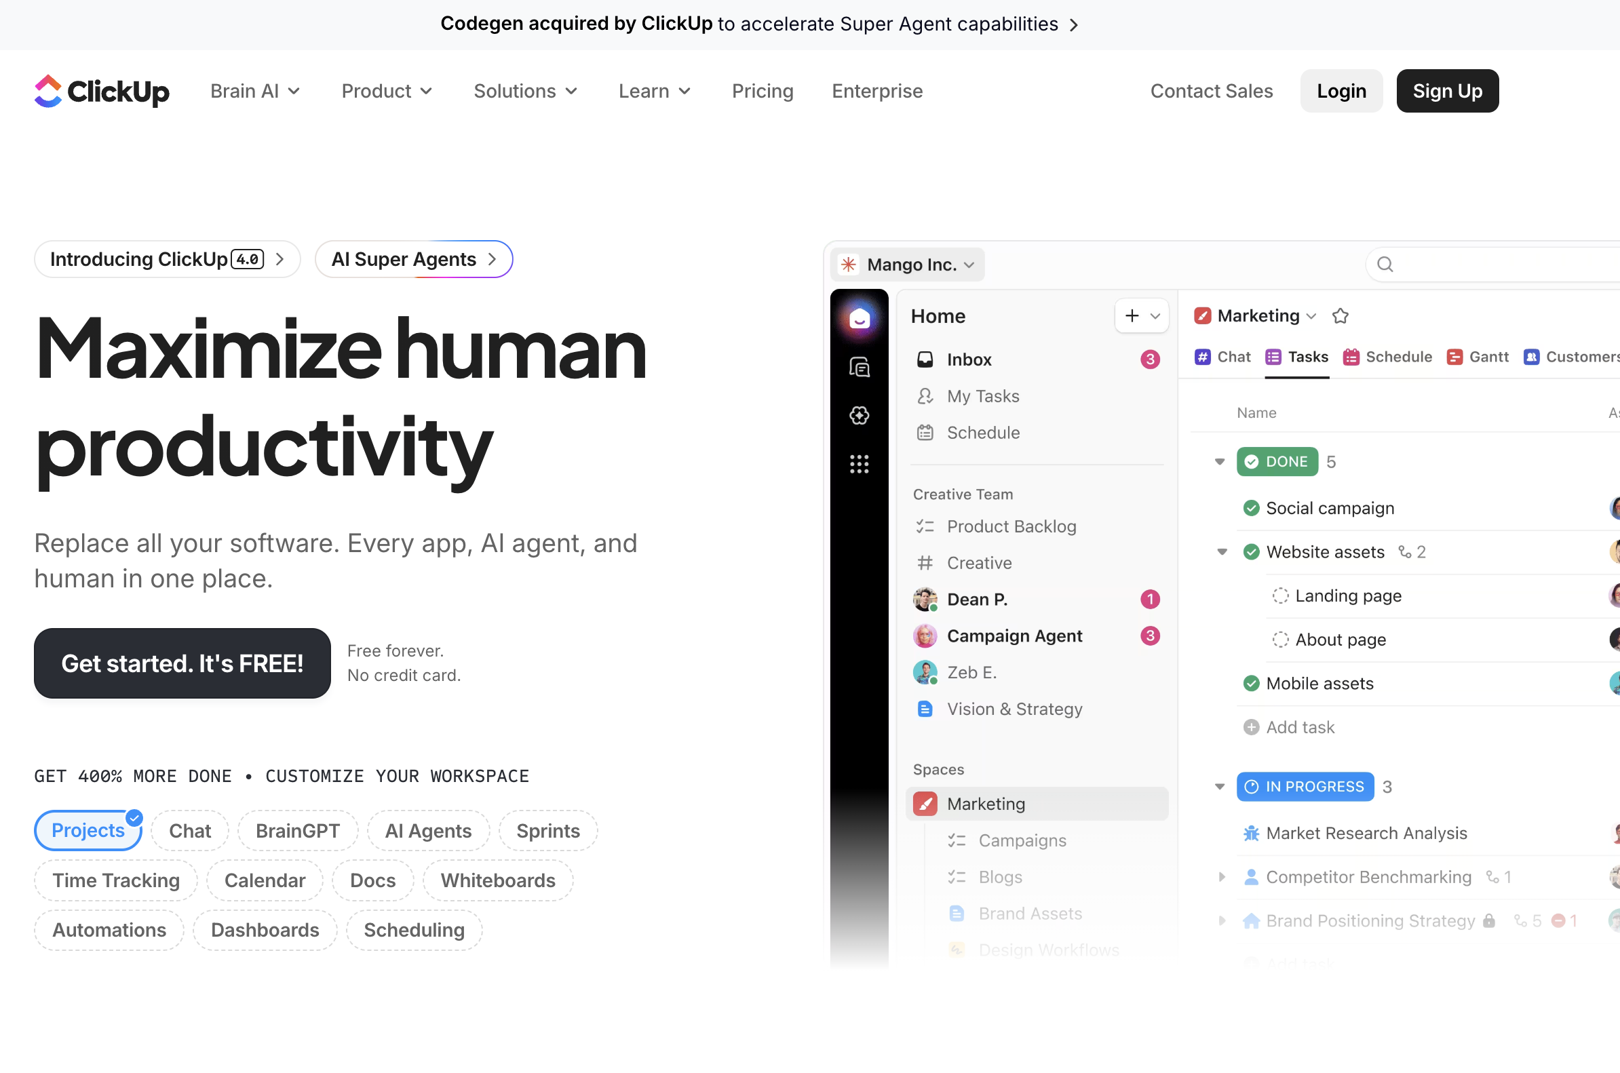1620x1073 pixels.
Task: Click the search magnifier icon
Action: click(x=1385, y=264)
